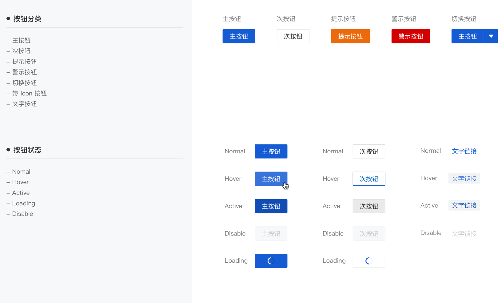Click the Active state 文字链接 link

pos(464,205)
